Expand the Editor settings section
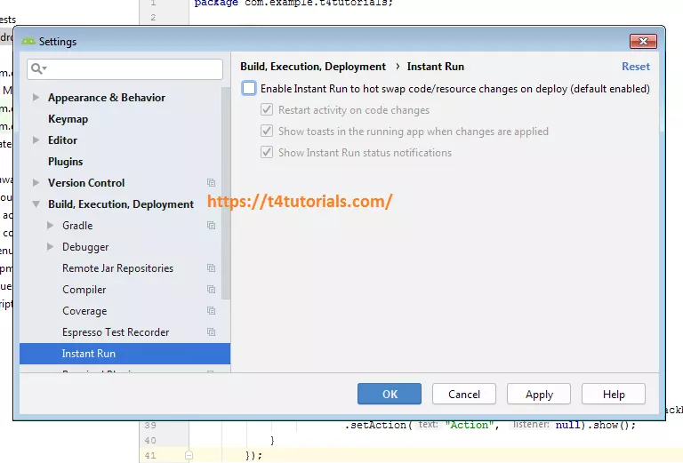 pyautogui.click(x=36, y=140)
